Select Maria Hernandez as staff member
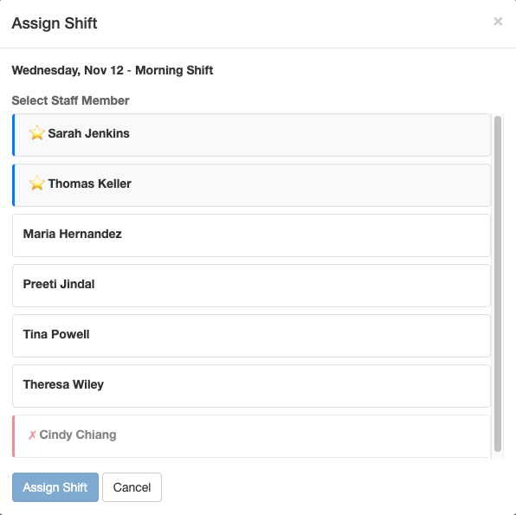516x515 pixels. [251, 235]
